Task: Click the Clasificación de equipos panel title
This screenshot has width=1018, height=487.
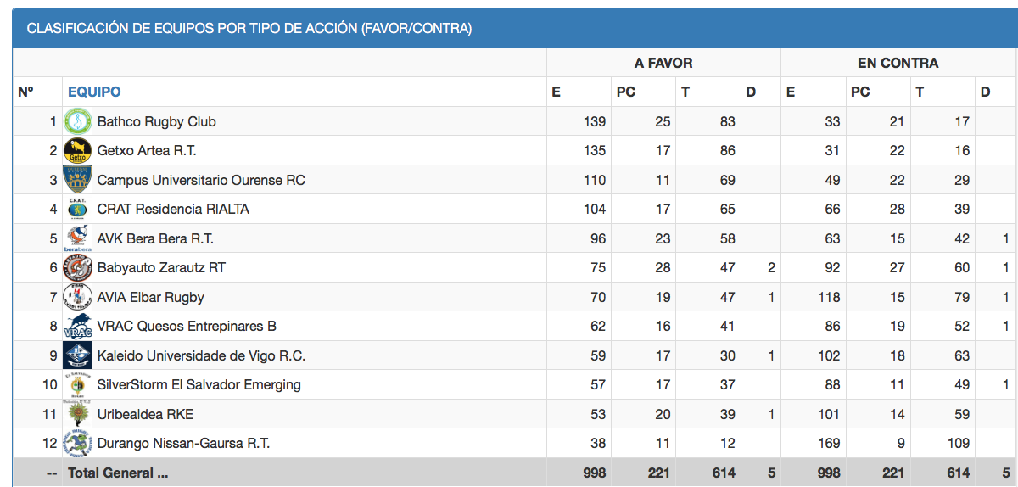Action: 249,28
